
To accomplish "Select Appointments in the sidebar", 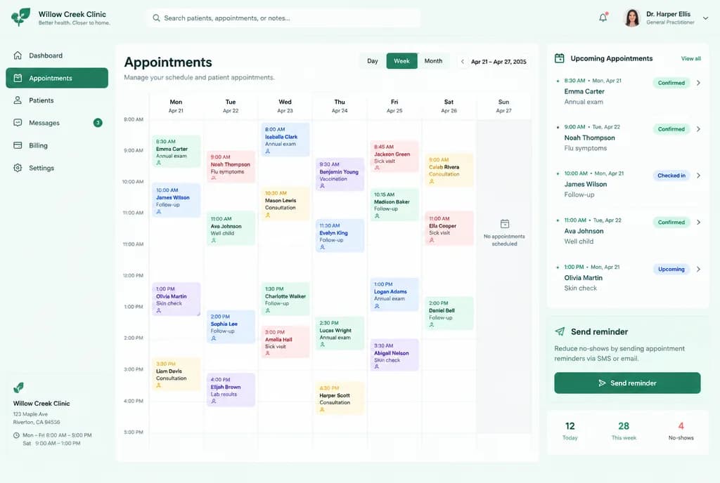I will 57,78.
